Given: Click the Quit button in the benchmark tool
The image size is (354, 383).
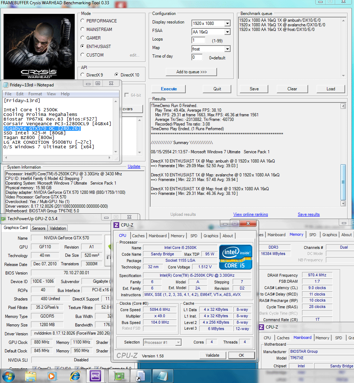Looking at the screenshot, I should point(217,89).
